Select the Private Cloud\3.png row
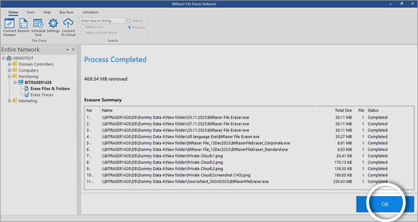This screenshot has width=418, height=222. [249, 169]
